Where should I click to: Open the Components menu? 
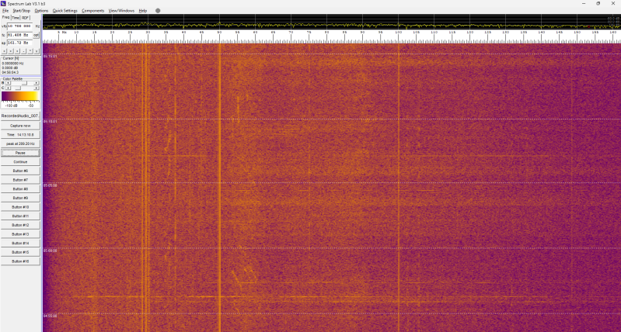coord(93,11)
